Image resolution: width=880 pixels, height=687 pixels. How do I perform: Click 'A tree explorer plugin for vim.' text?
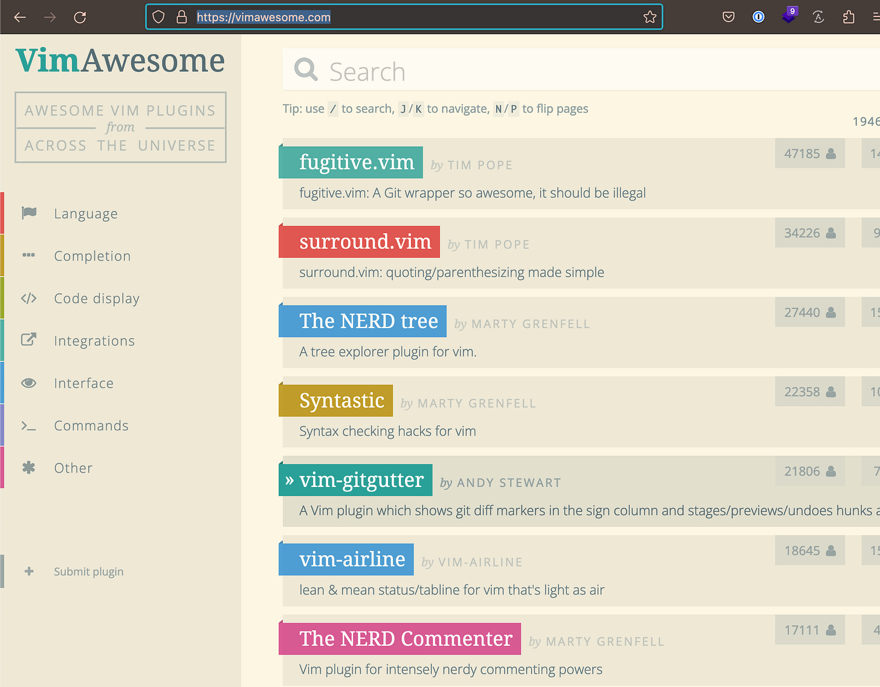pyautogui.click(x=387, y=352)
